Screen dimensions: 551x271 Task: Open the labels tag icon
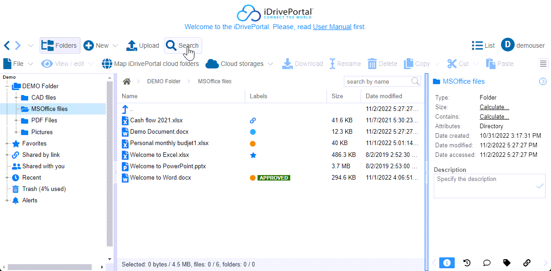pos(507,262)
